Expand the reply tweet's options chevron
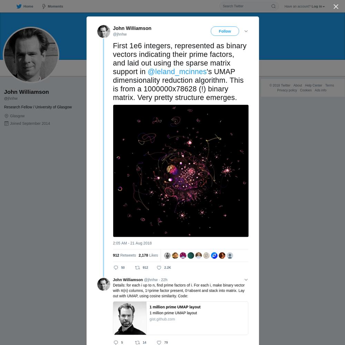The height and width of the screenshot is (345, 345). (246, 280)
